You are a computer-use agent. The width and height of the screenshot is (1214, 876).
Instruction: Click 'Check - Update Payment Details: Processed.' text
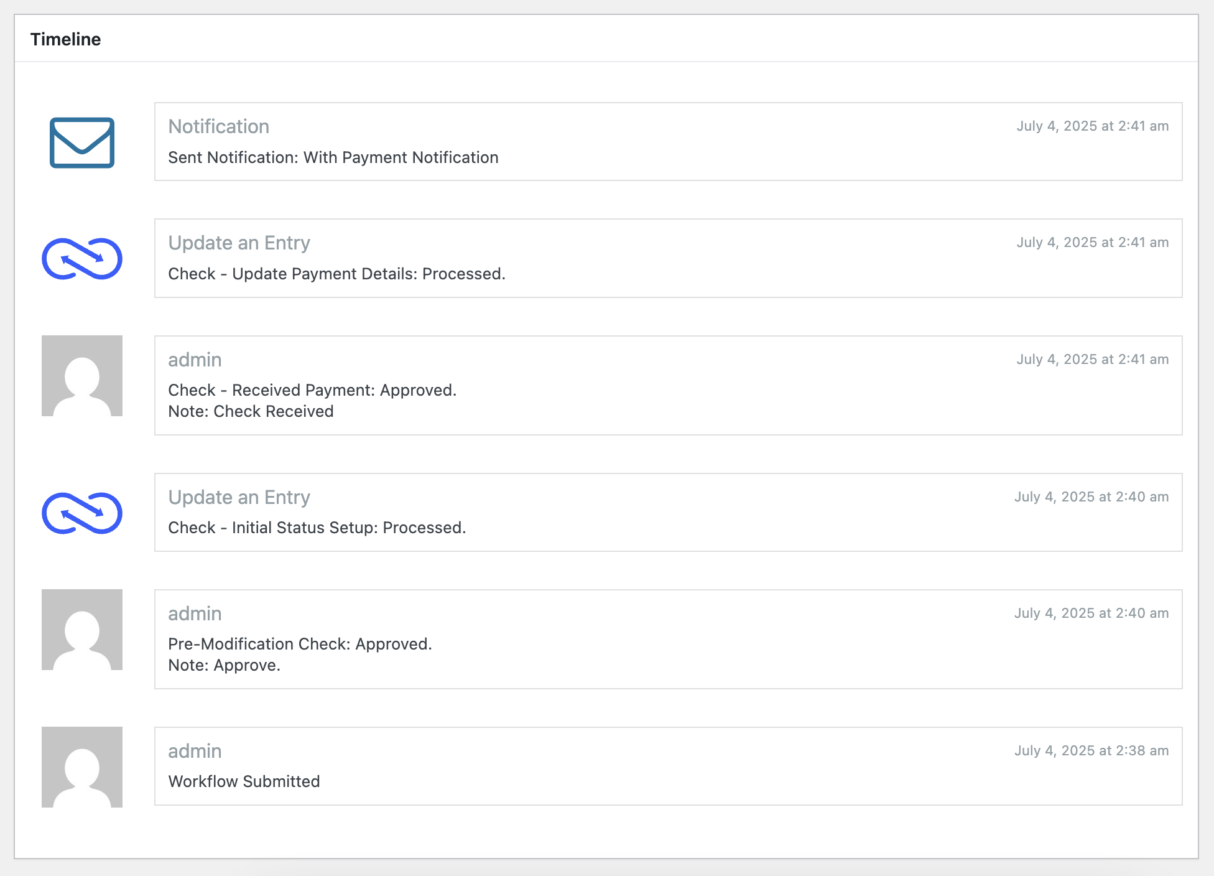pyautogui.click(x=336, y=274)
